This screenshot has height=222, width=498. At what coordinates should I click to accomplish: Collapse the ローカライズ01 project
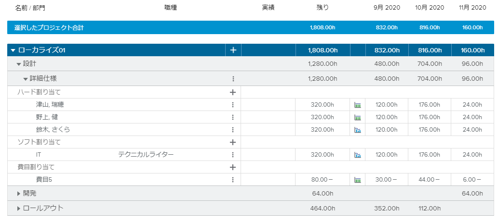click(x=13, y=50)
